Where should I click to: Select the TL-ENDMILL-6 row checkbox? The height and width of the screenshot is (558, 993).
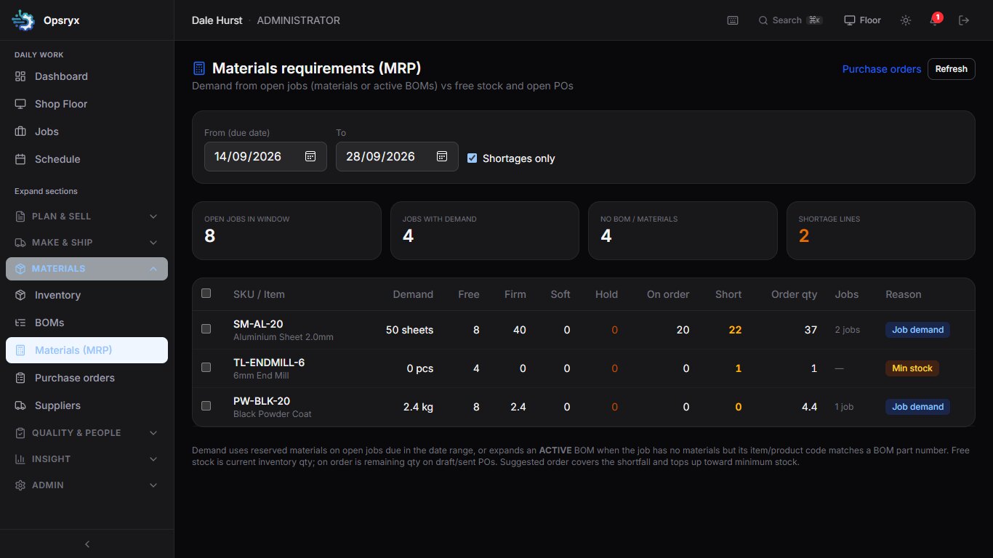(206, 368)
